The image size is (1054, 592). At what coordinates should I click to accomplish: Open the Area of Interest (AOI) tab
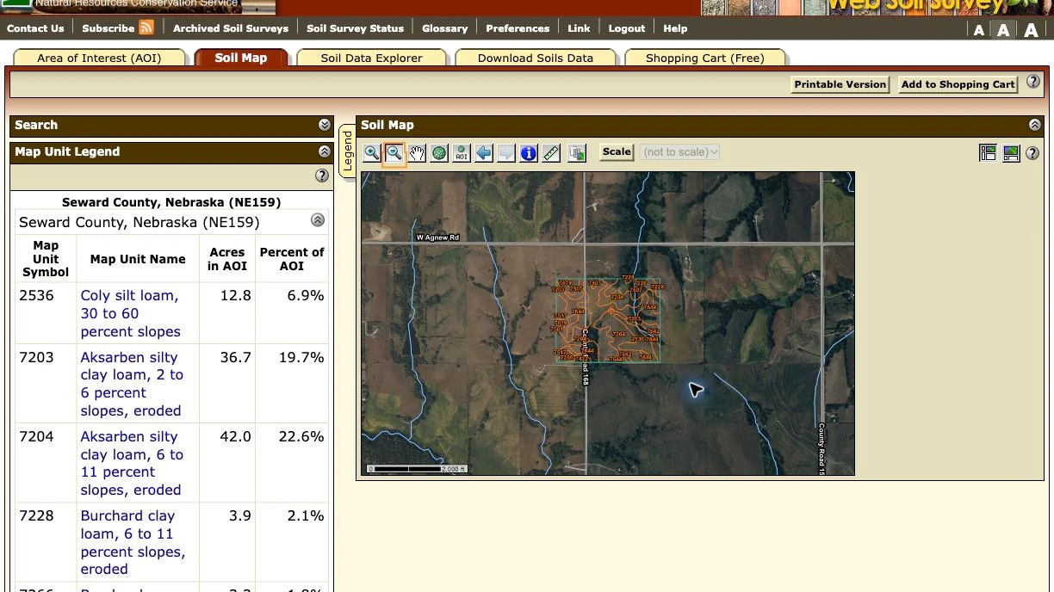point(99,58)
